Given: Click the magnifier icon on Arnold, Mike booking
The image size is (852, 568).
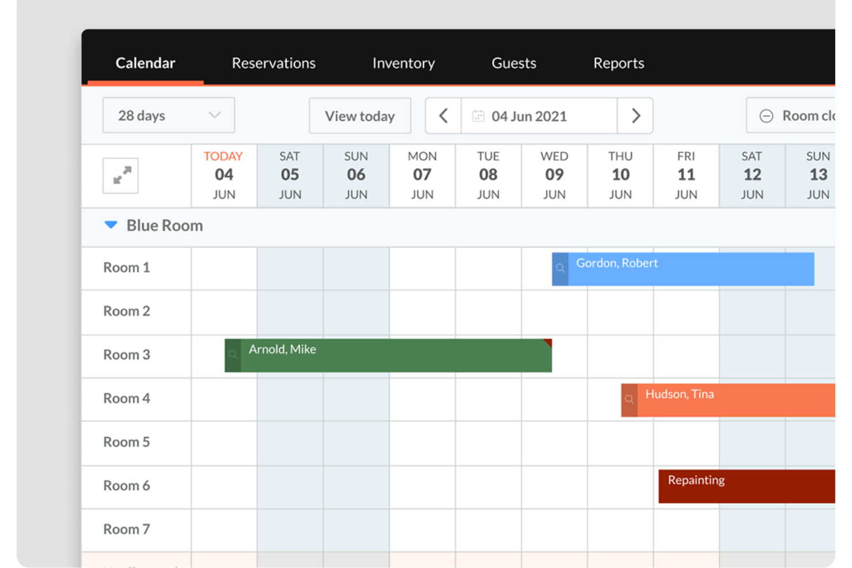Looking at the screenshot, I should [x=233, y=355].
